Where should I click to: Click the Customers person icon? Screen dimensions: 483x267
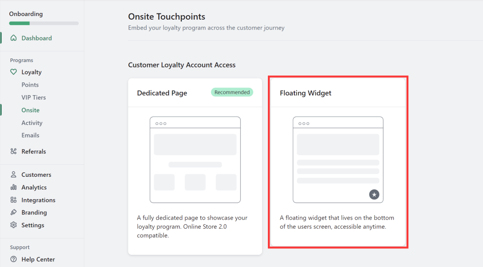pyautogui.click(x=13, y=175)
